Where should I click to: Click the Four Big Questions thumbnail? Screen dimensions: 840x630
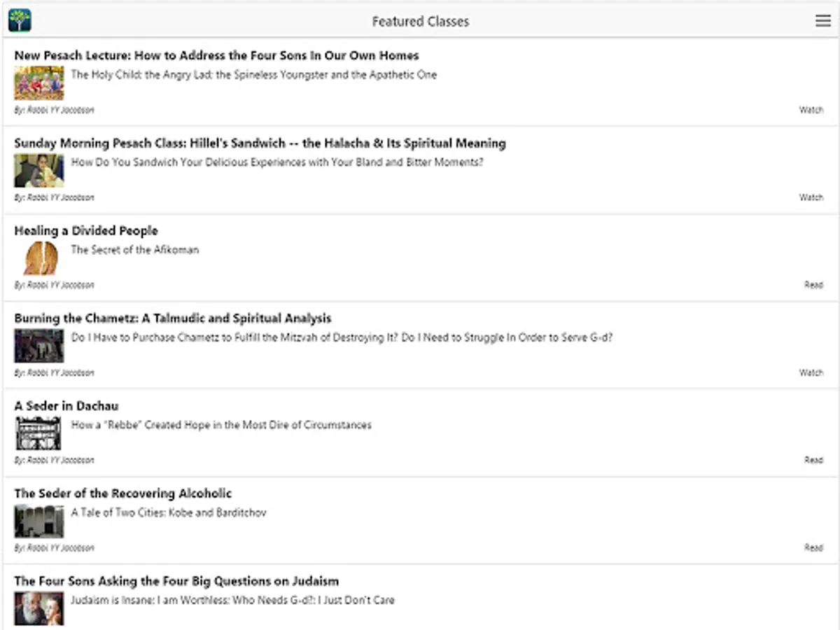coord(39,608)
